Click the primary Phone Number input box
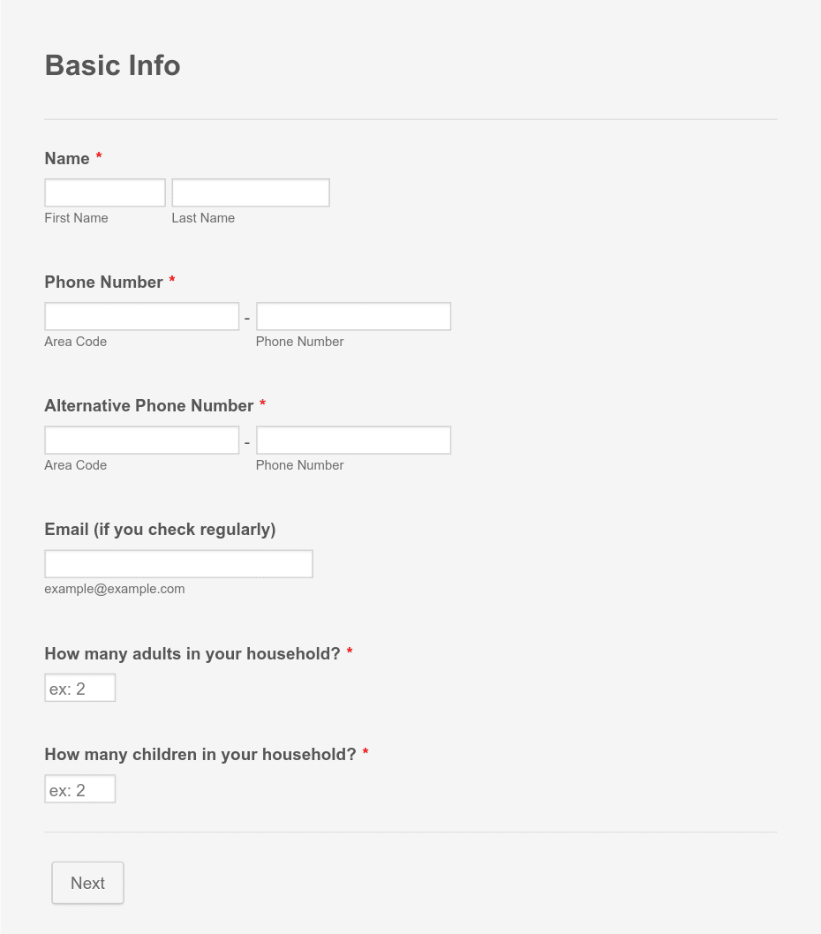This screenshot has height=934, width=821. coord(354,316)
